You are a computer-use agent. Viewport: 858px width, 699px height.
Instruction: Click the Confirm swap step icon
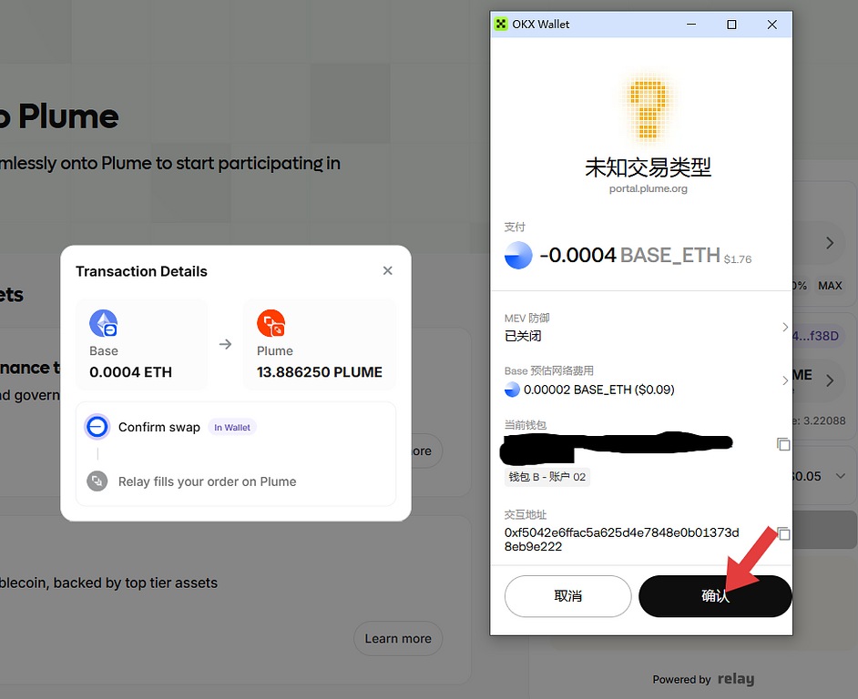point(97,427)
